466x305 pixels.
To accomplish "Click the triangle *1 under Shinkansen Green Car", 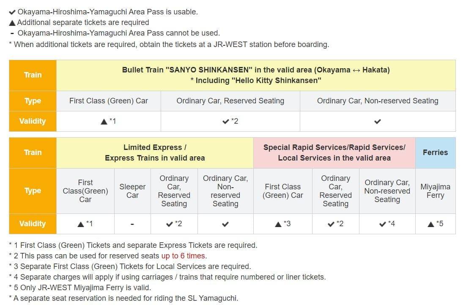I will point(109,121).
